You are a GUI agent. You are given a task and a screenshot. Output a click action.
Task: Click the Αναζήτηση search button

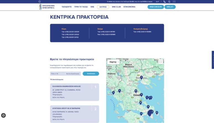[91, 74]
